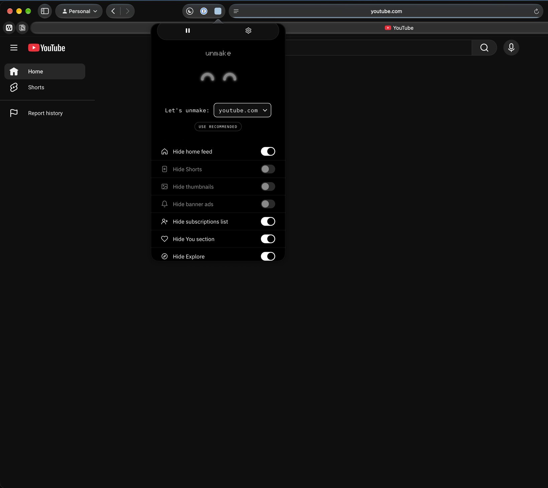Image resolution: width=548 pixels, height=488 pixels.
Task: Click the Hide banner ads label
Action: coord(193,204)
